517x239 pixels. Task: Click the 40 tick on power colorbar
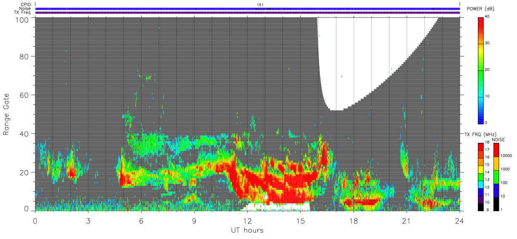tap(488, 17)
